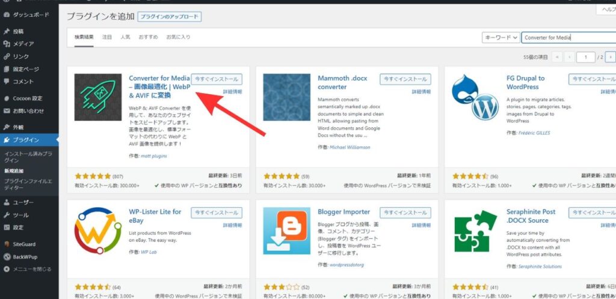Image resolution: width=616 pixels, height=299 pixels.
Task: Click the Seraphinite puzzle piece logo
Action: point(475,231)
